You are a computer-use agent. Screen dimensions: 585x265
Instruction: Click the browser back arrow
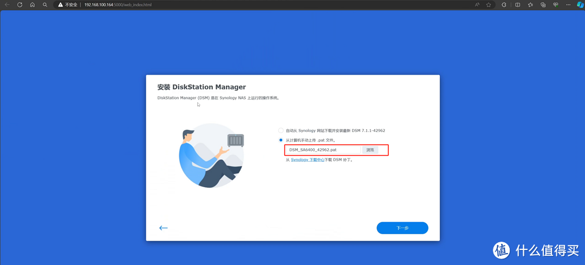(x=6, y=5)
